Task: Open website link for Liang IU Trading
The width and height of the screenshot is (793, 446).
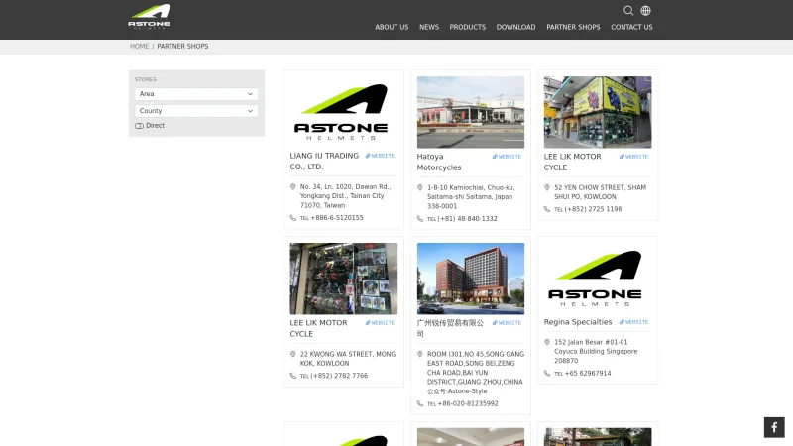Action: (380, 156)
